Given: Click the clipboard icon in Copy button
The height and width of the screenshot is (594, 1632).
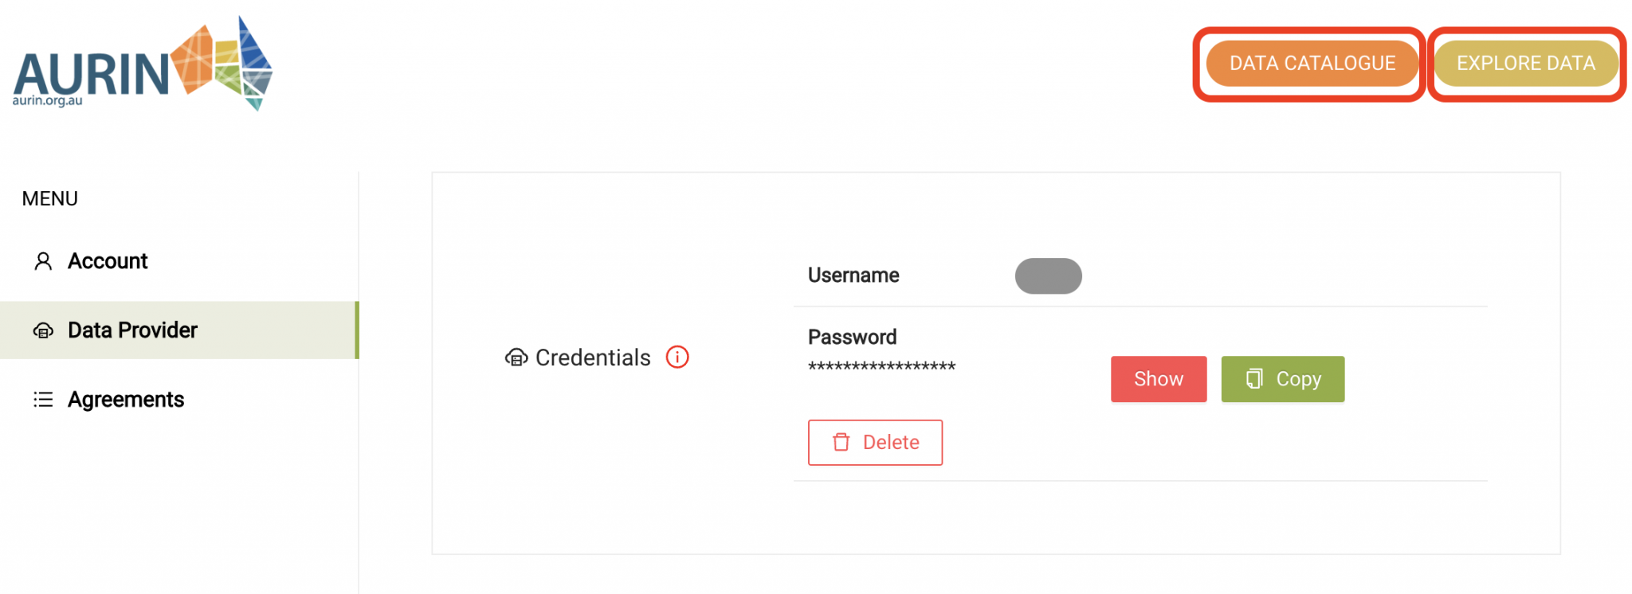Looking at the screenshot, I should pos(1254,379).
